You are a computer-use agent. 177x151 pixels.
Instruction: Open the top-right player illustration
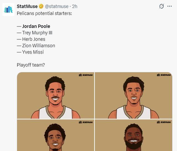tap(134, 95)
